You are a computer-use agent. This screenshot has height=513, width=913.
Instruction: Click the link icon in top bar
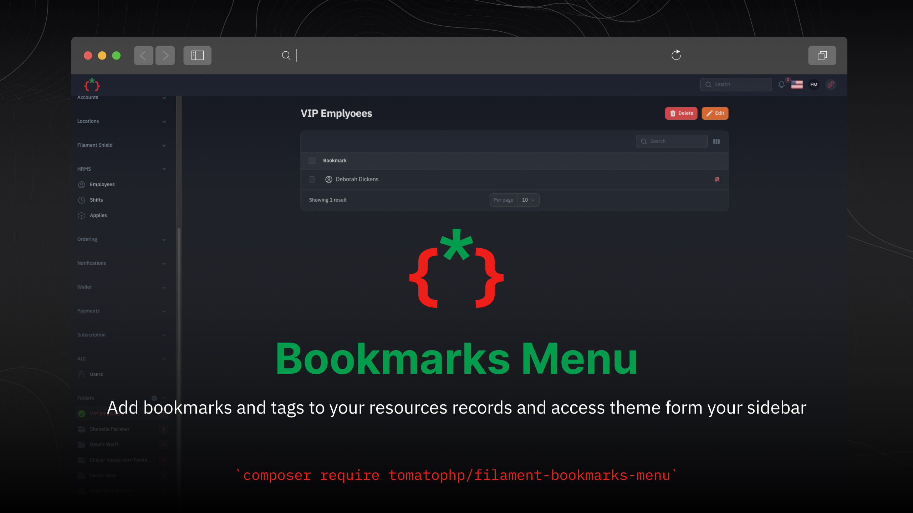(831, 84)
